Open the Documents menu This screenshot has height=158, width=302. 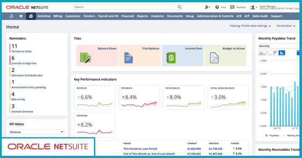coord(174,16)
